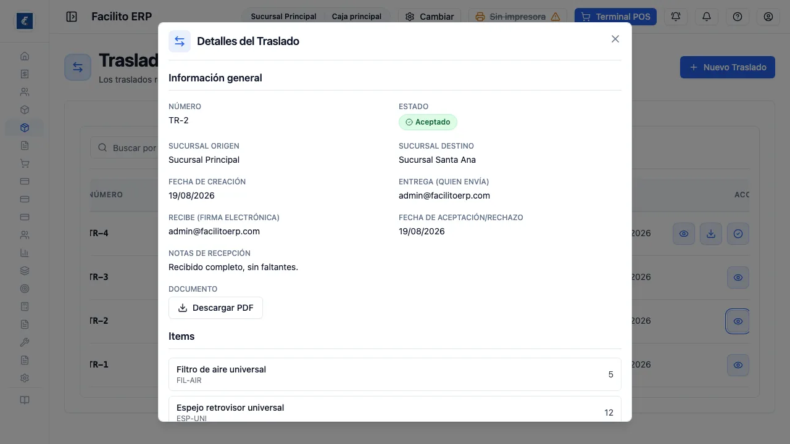Click the Recibido completo, sin faltantes note
Viewport: 790px width, 444px height.
click(x=233, y=267)
